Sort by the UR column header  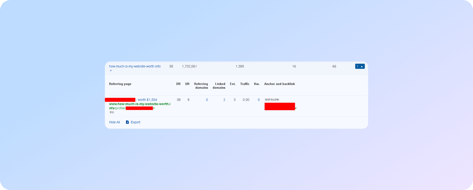(x=187, y=84)
